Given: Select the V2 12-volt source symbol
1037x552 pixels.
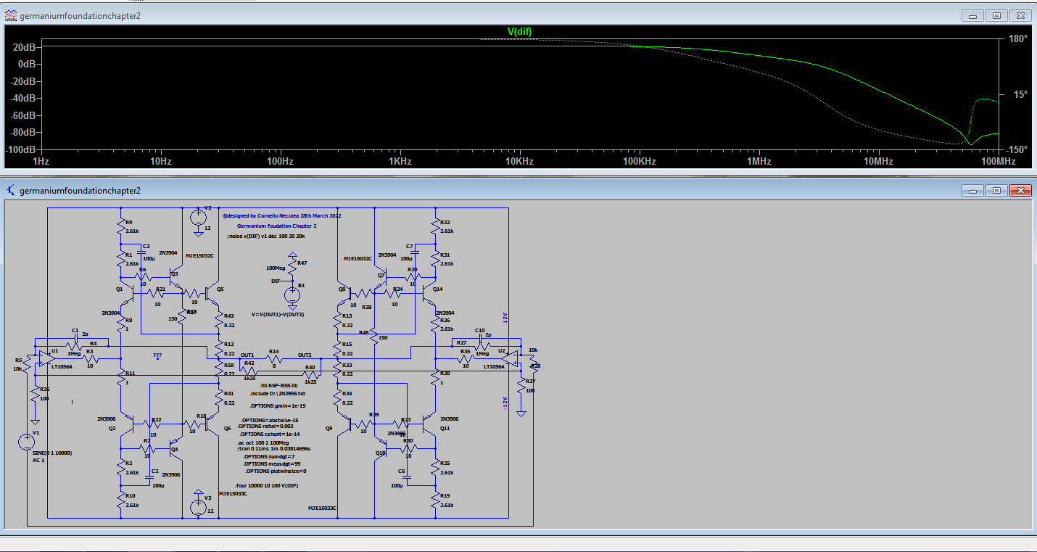Looking at the screenshot, I should [199, 217].
